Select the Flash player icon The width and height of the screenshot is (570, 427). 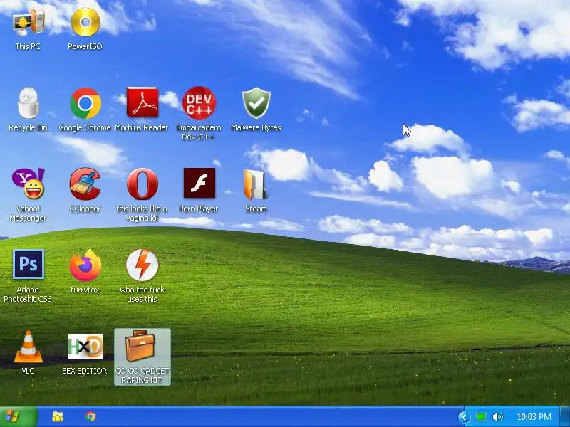point(199,183)
